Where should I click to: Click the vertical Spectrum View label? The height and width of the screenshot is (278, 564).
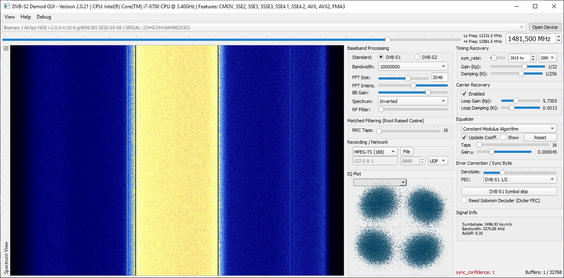tap(6, 258)
